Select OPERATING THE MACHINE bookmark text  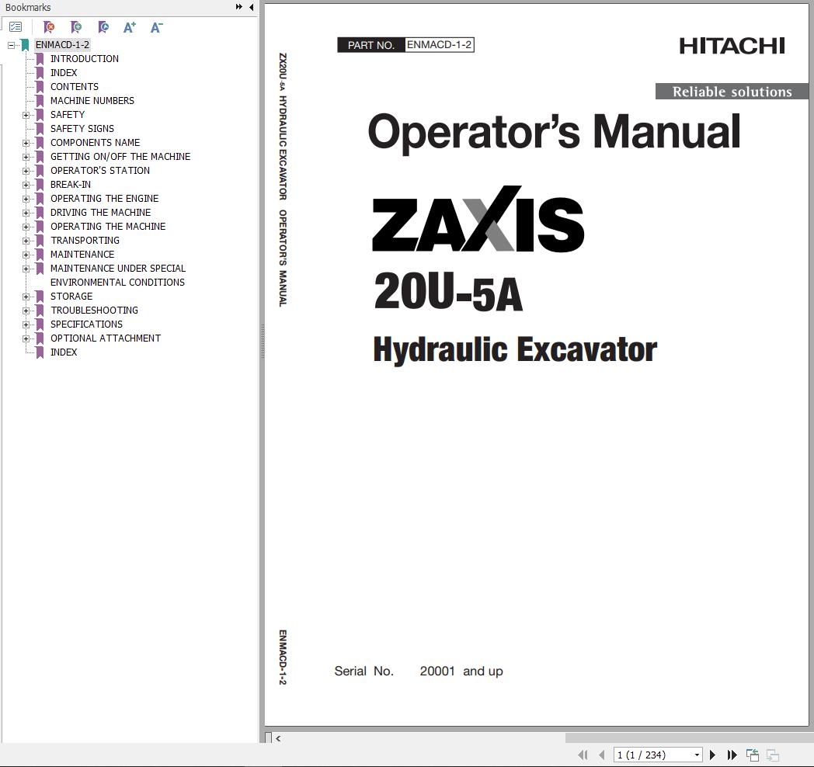coord(108,227)
